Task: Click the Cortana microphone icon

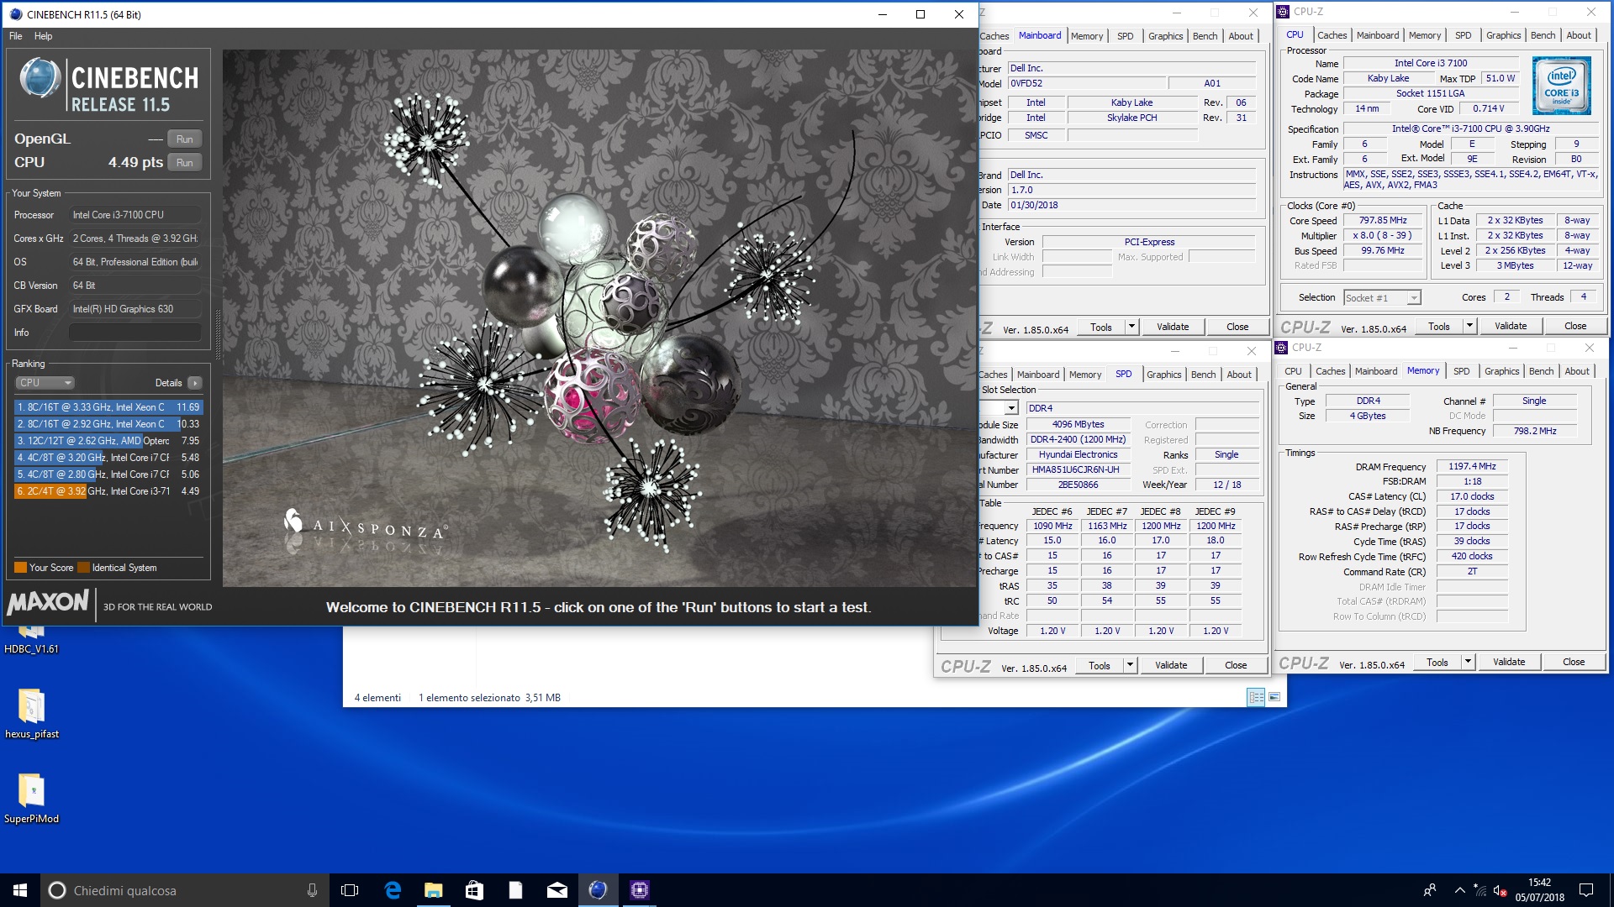Action: 312,890
